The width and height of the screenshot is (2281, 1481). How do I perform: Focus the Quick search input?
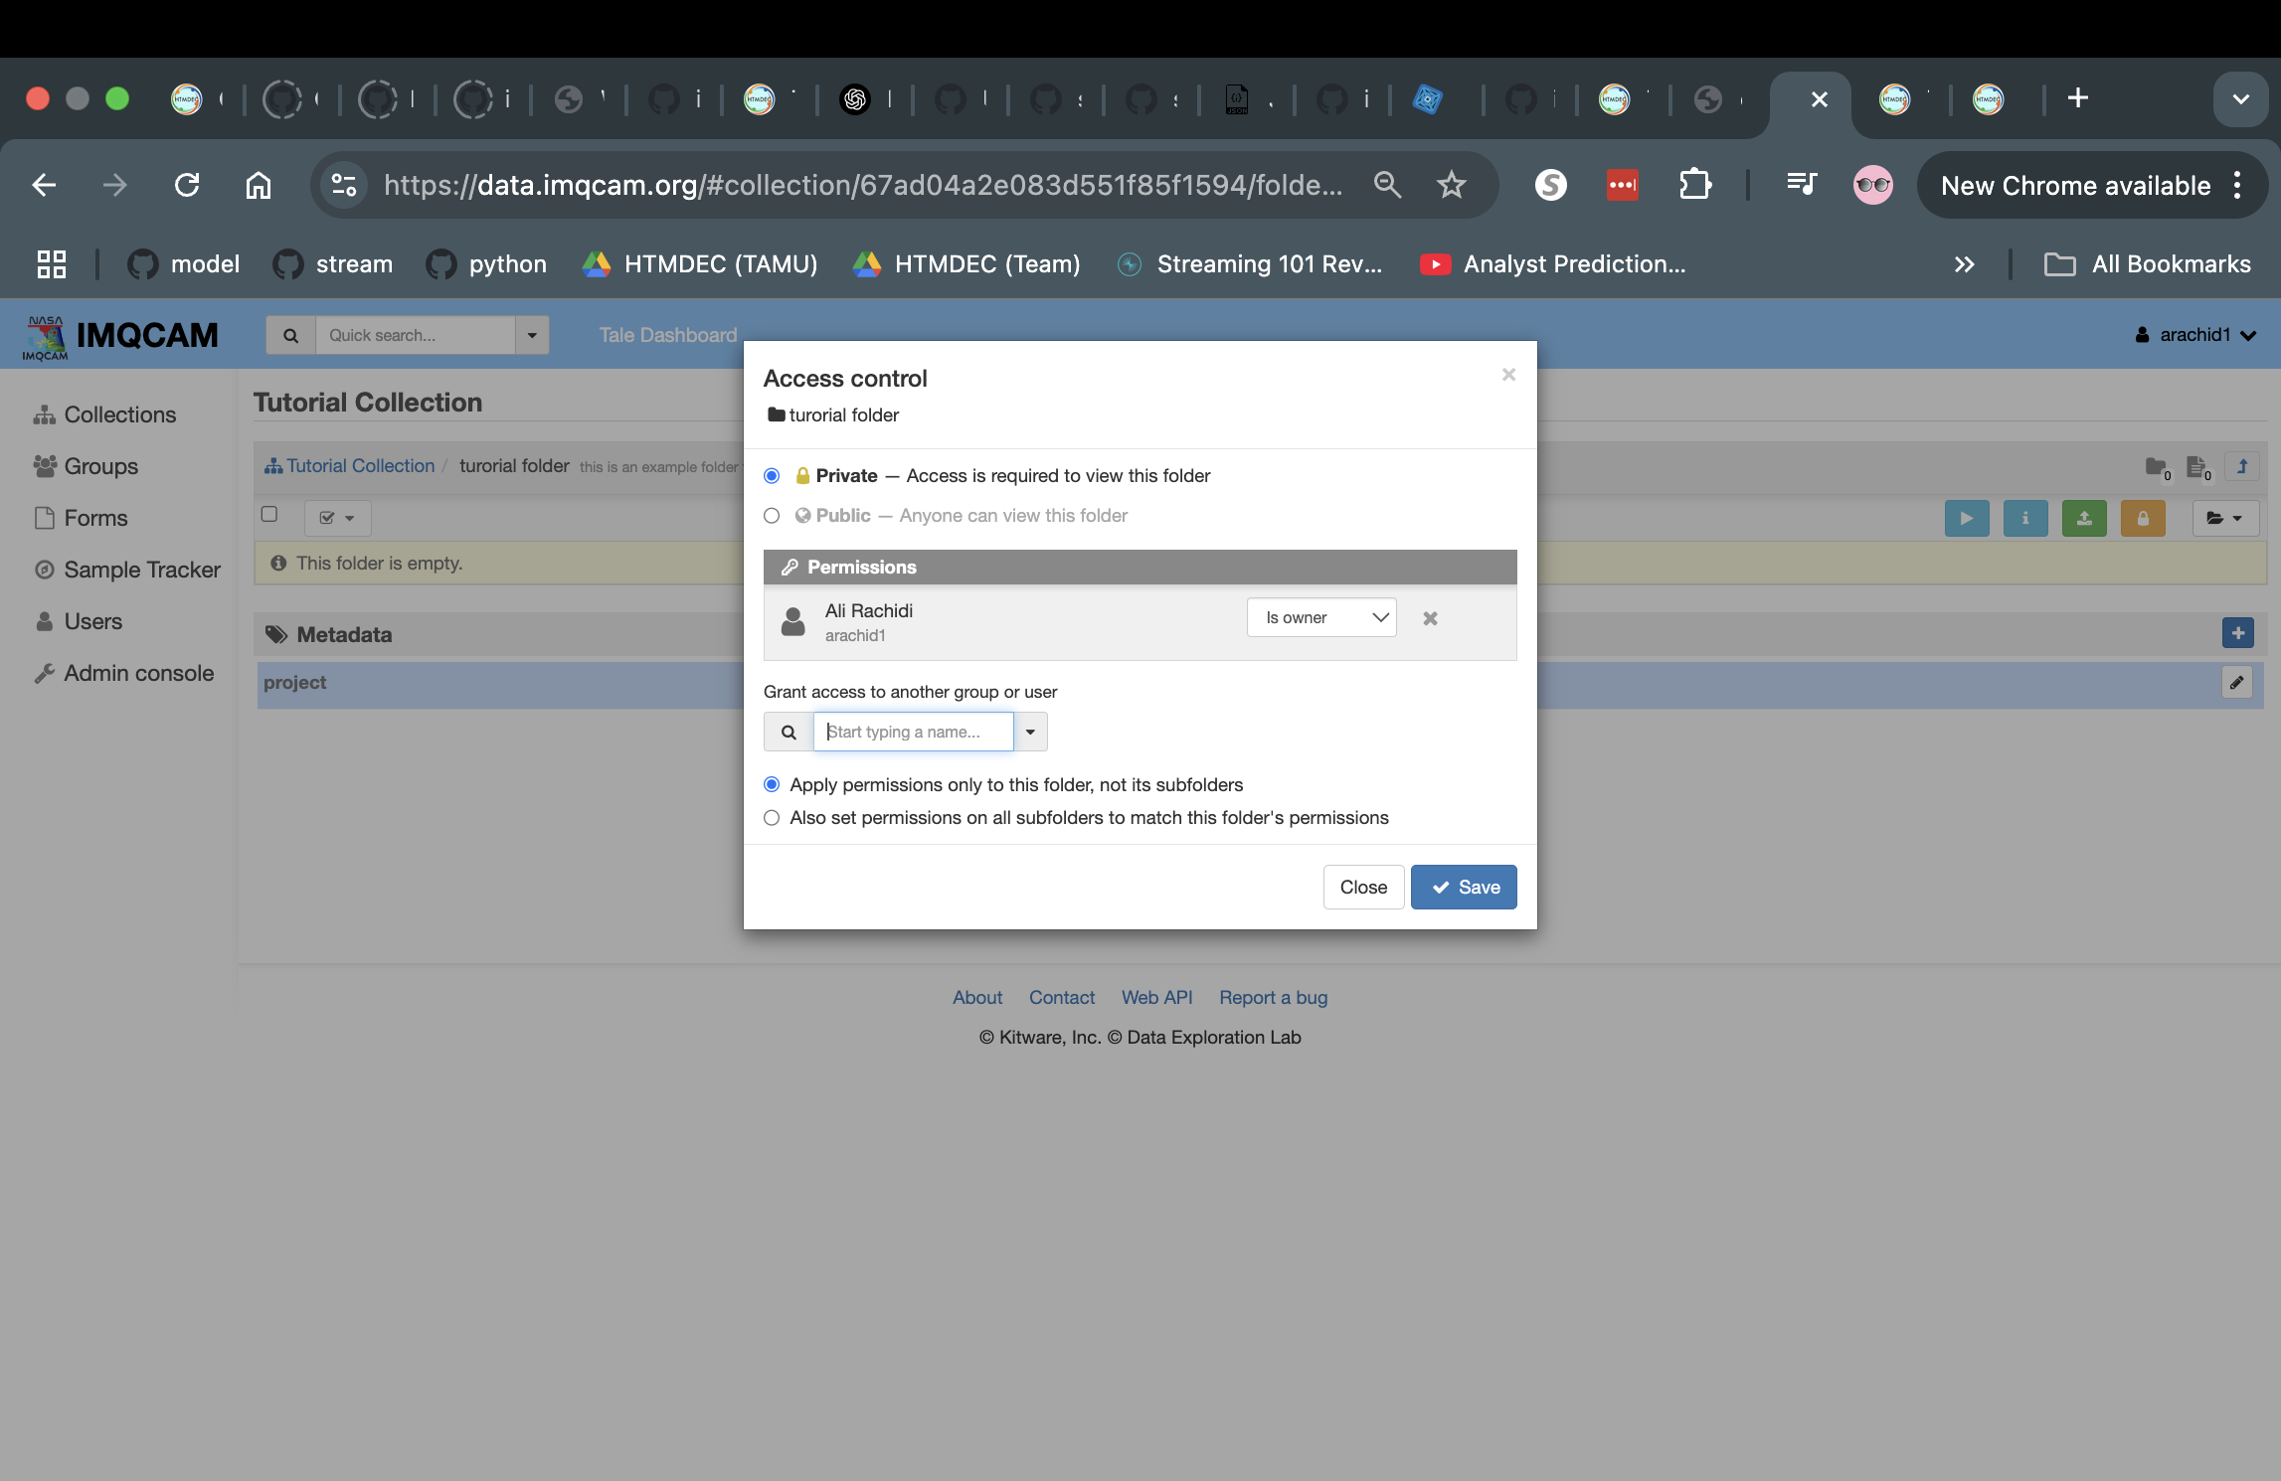[416, 336]
